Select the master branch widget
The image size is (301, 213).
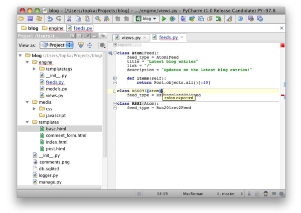(230, 193)
